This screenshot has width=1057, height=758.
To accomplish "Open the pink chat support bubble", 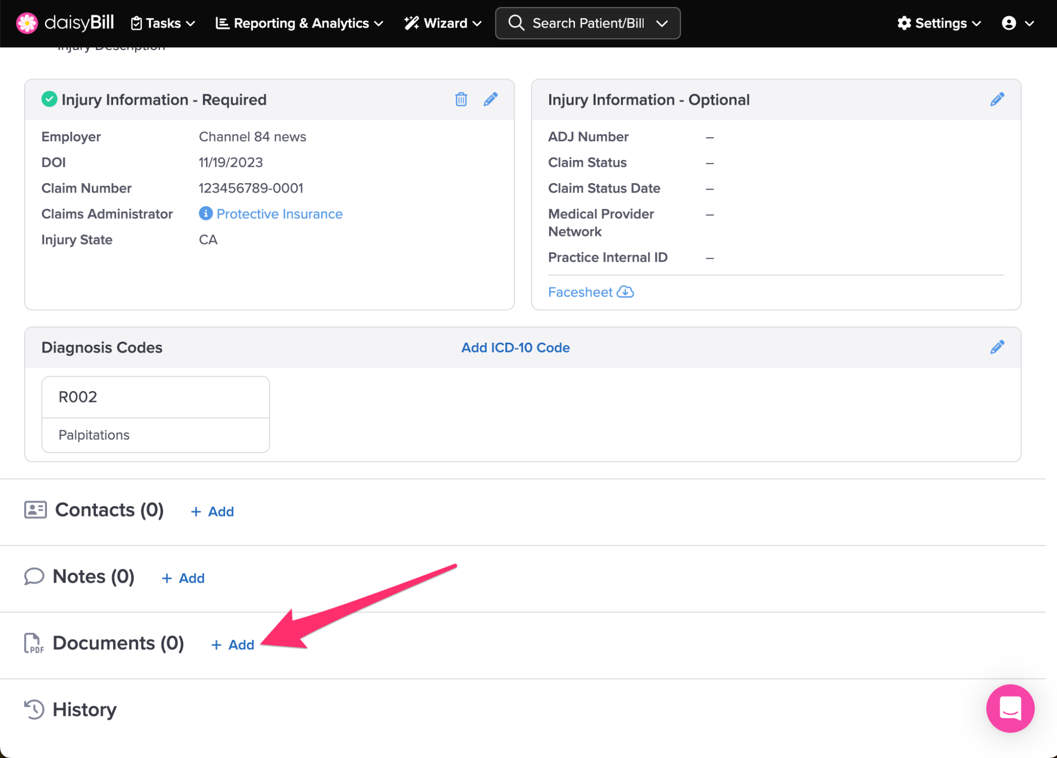I will [1010, 708].
